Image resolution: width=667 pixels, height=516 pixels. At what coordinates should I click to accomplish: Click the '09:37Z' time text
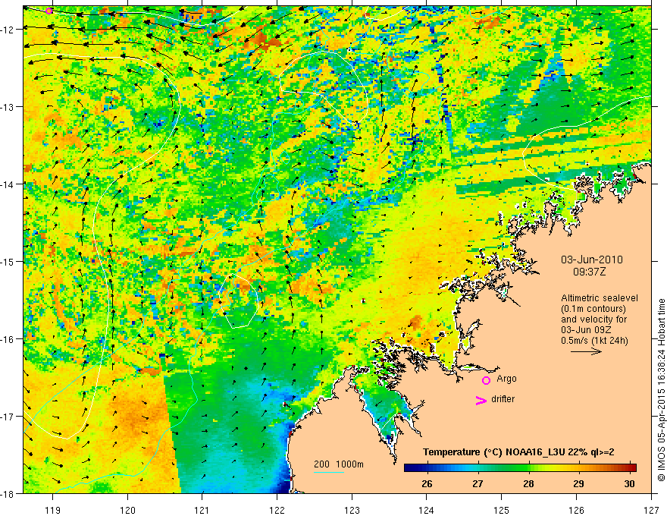coord(590,272)
